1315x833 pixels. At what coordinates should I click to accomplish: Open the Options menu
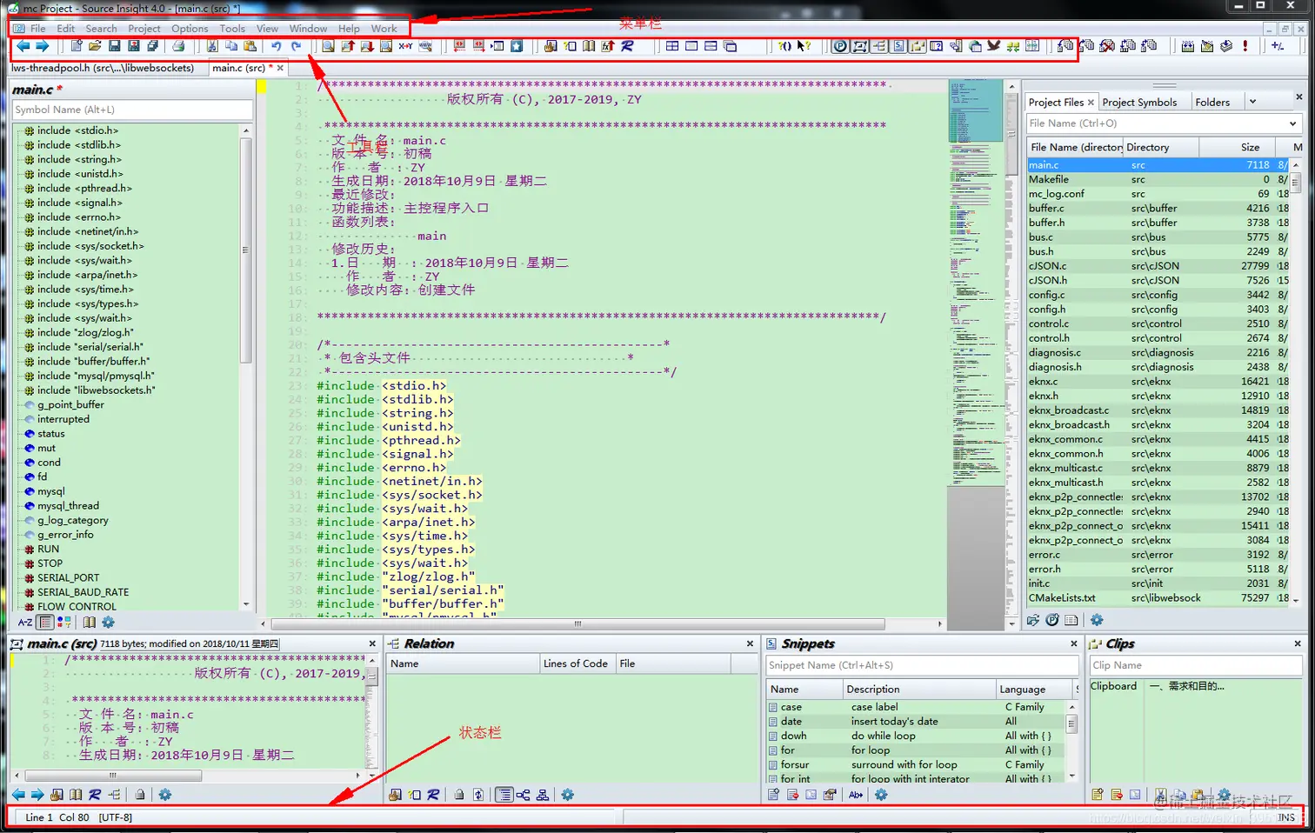(x=190, y=29)
